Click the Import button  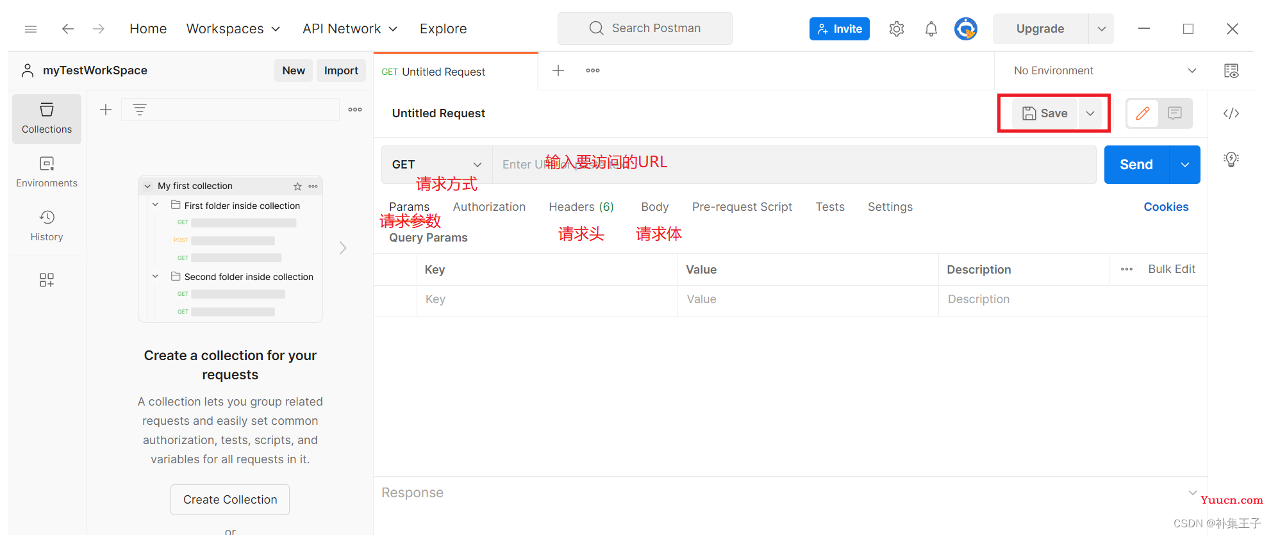(x=341, y=70)
